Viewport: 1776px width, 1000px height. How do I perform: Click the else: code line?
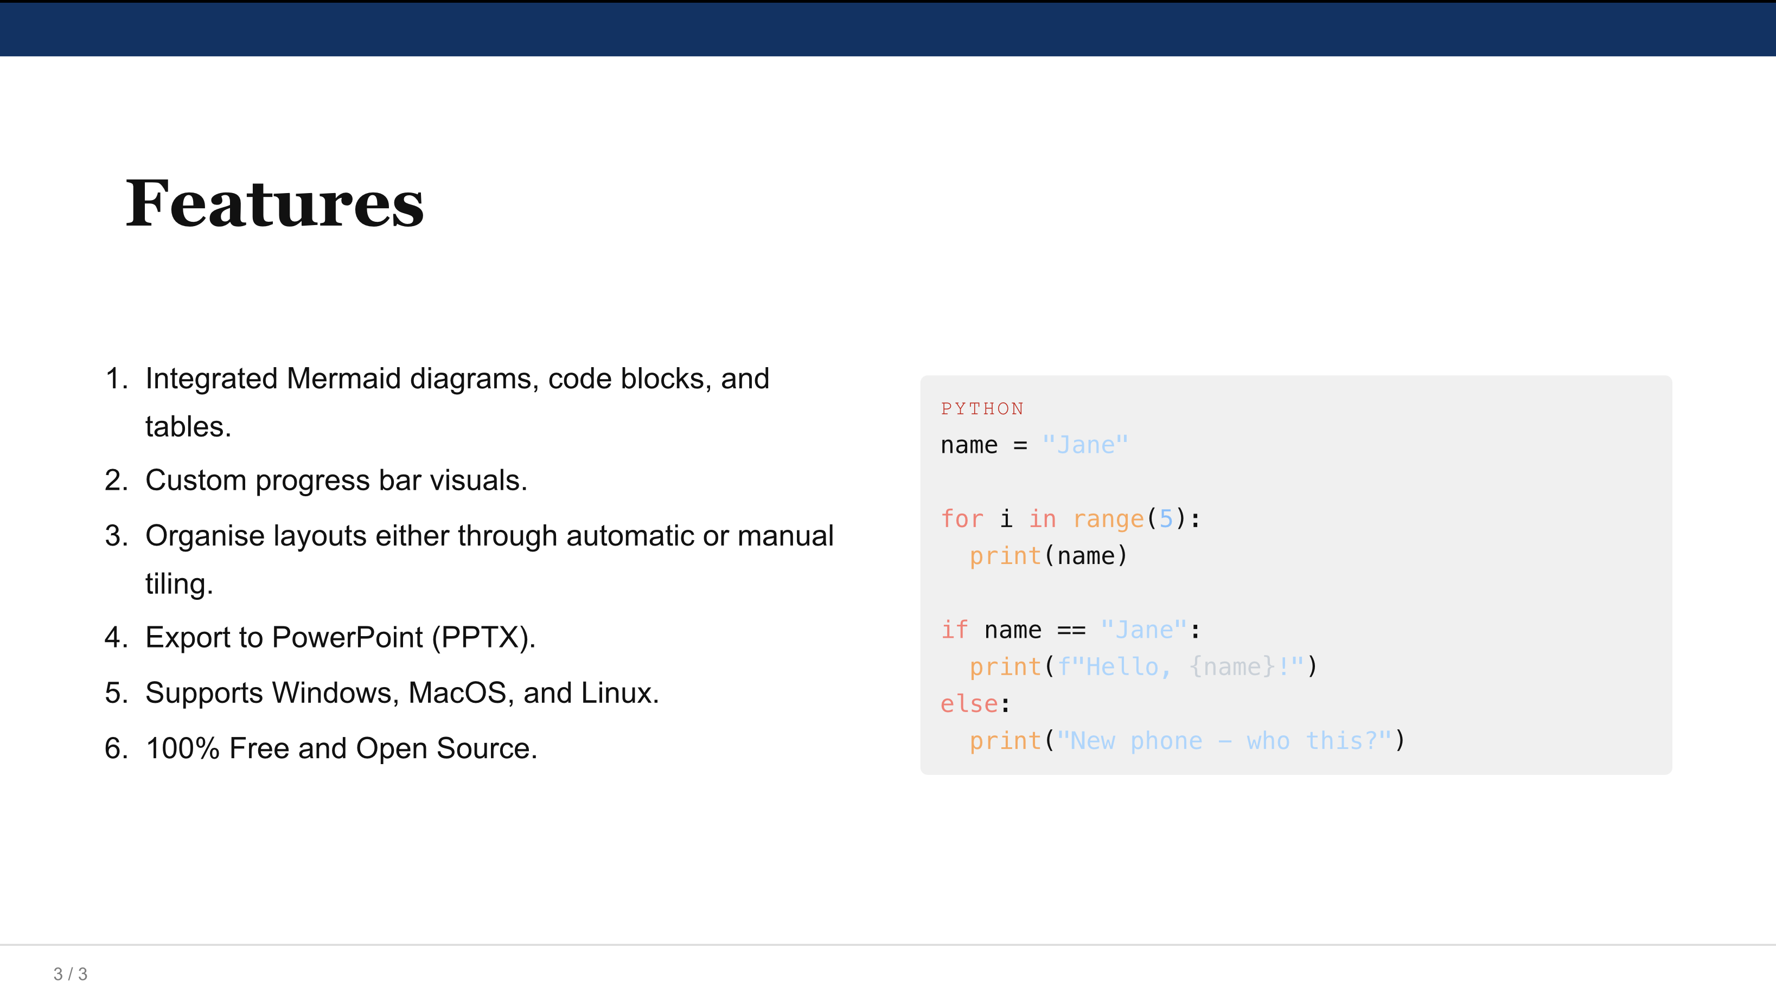pos(975,704)
